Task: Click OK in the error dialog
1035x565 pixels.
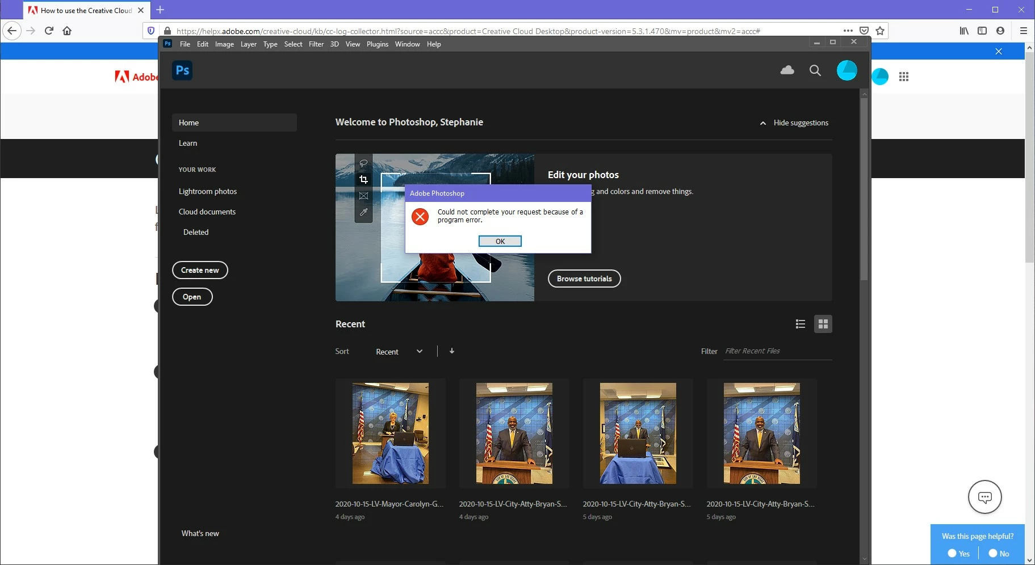Action: tap(500, 241)
